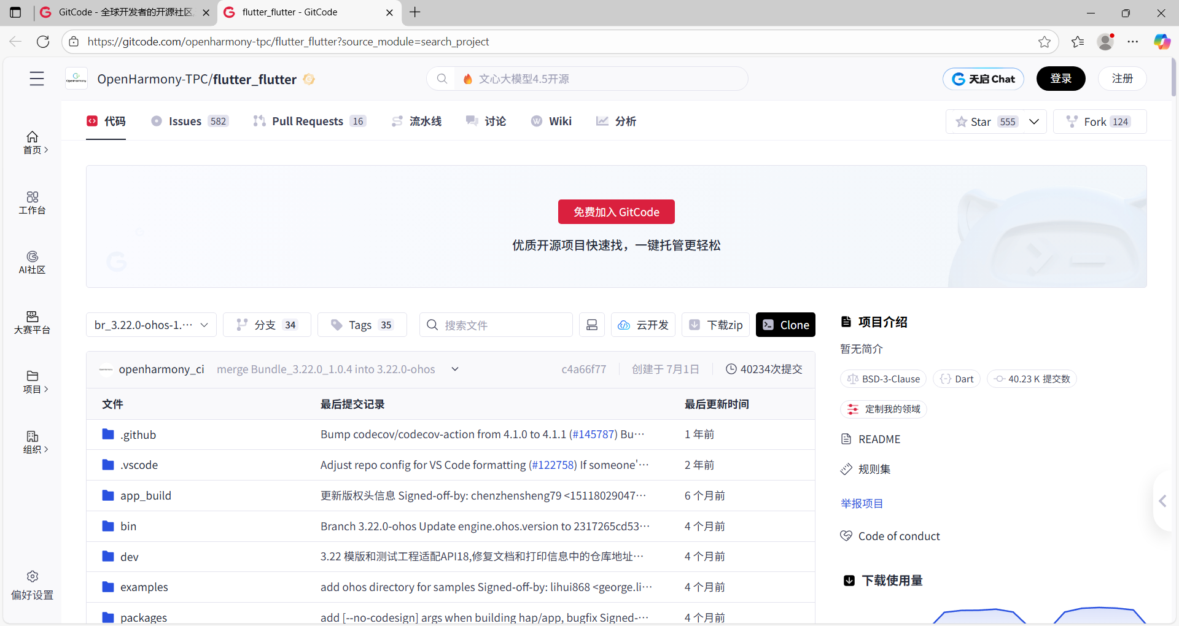Bookmark this page with the star icon

pos(1045,41)
